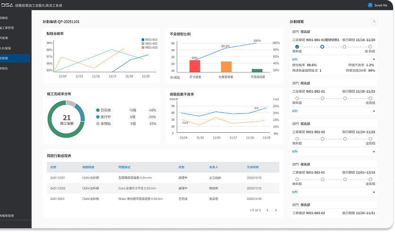Click the search icon in 計劃總覽 panel
This screenshot has width=395, height=232.
(x=374, y=21)
